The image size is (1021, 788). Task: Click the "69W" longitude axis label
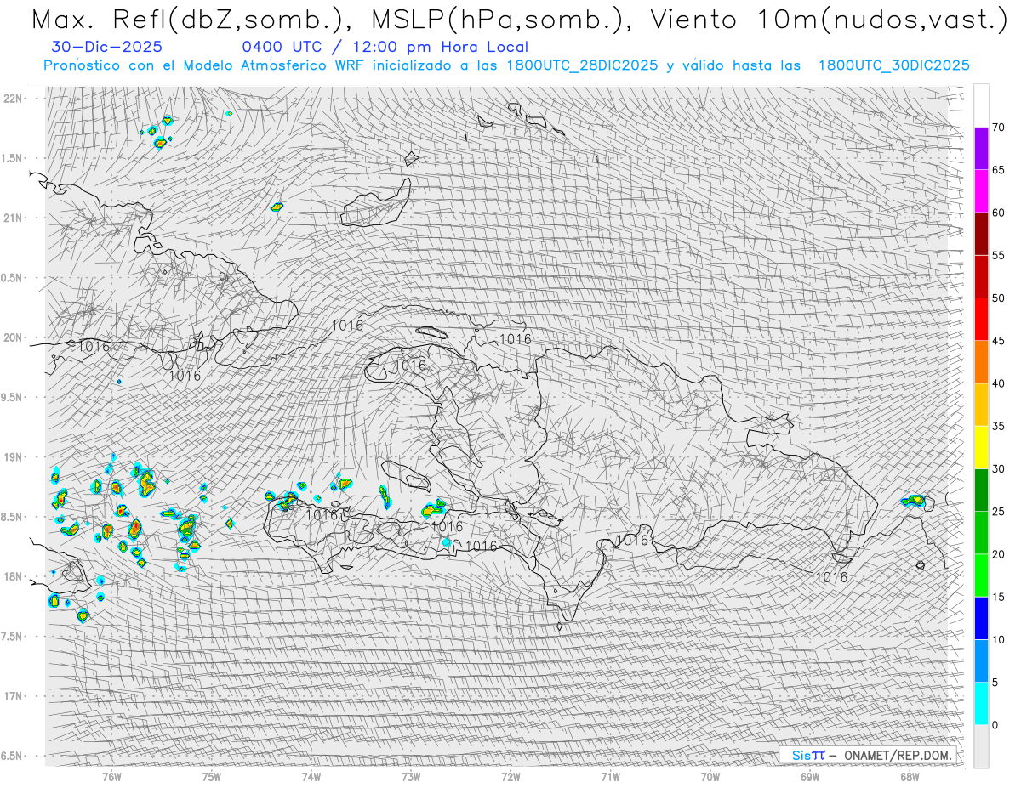(x=810, y=776)
